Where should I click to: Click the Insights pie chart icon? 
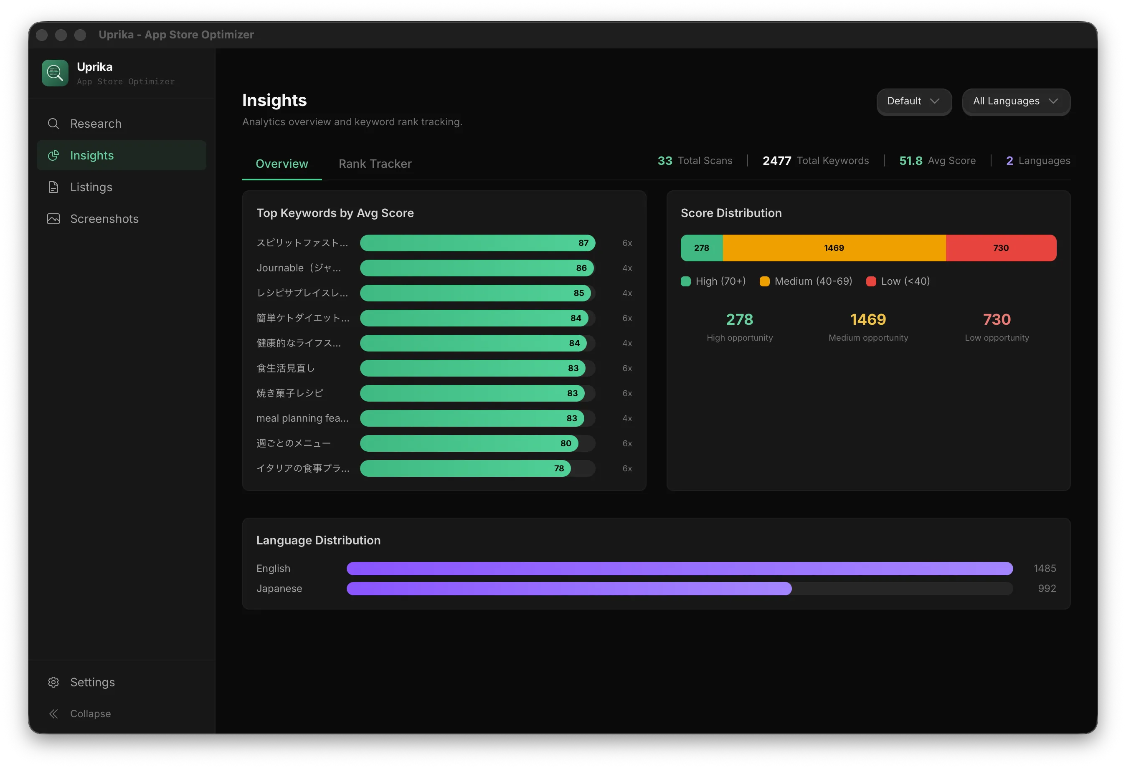(53, 155)
